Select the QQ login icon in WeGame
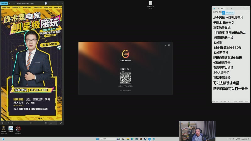Image resolution: width=251 pixels, height=141 pixels. (123, 69)
